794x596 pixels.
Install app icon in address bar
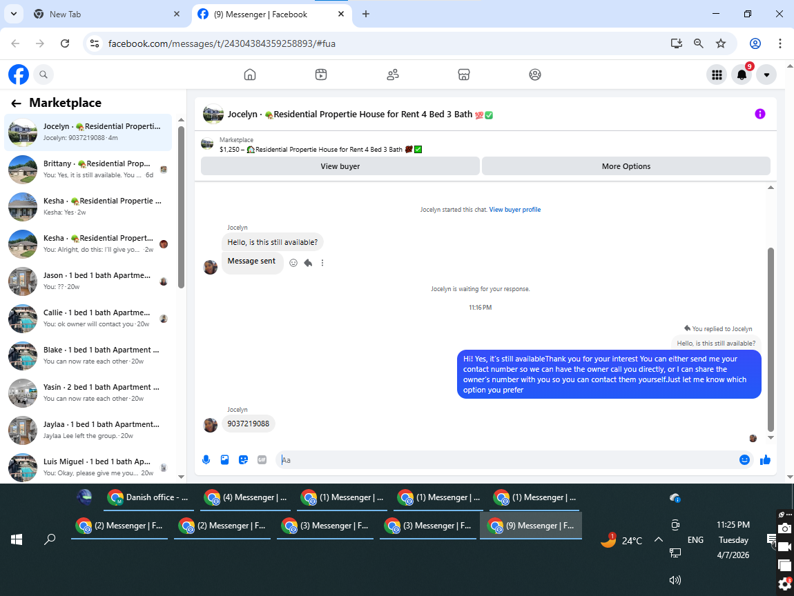coord(677,43)
